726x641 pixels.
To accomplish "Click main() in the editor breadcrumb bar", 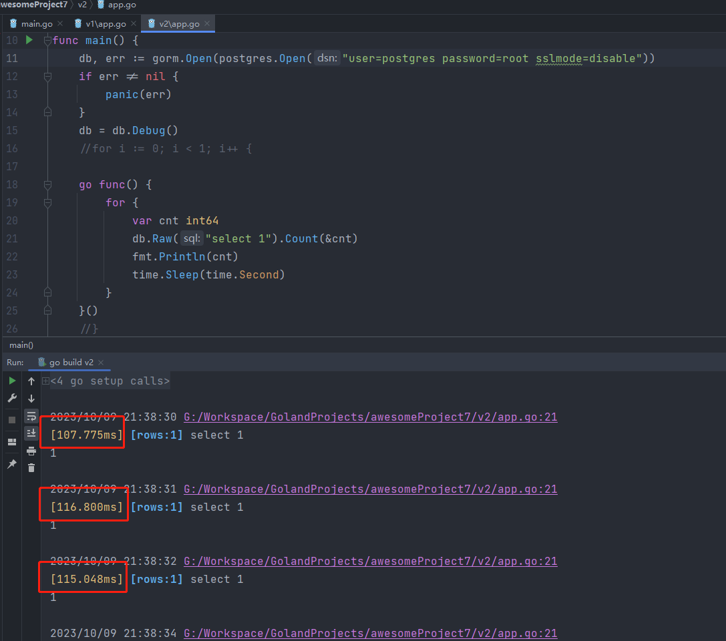I will [x=21, y=345].
